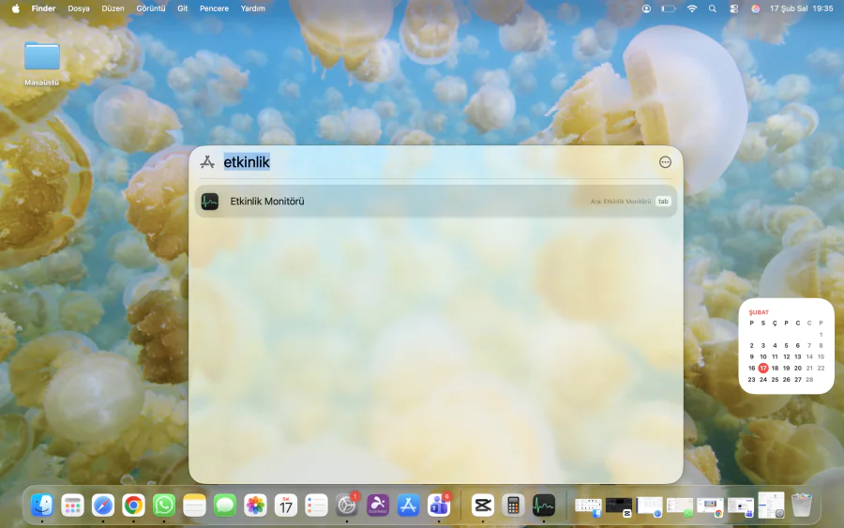Open WhatsApp from the Dock
The image size is (844, 528).
pos(163,505)
